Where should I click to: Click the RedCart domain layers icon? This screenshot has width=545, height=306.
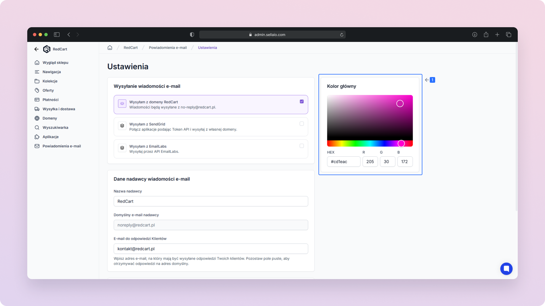pyautogui.click(x=122, y=103)
